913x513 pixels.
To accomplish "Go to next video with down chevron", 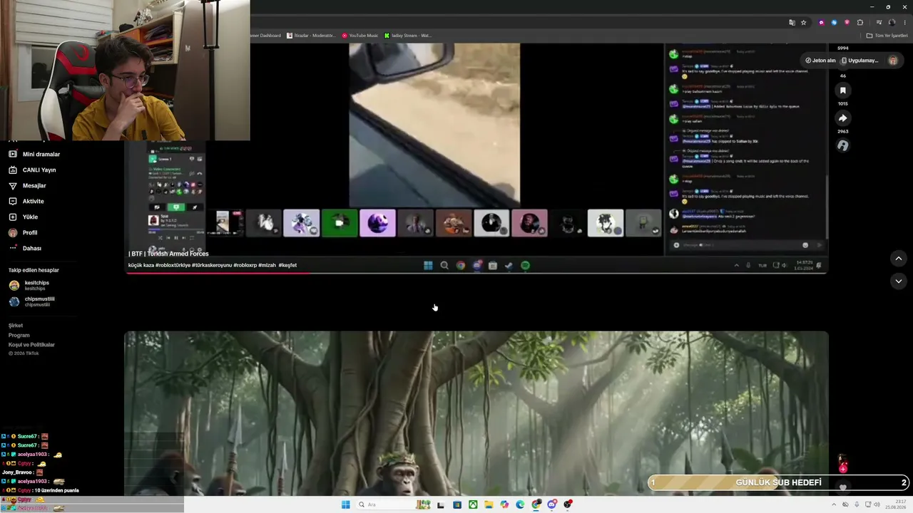I will pos(899,281).
